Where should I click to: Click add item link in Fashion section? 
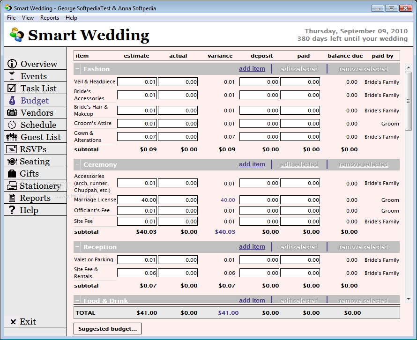252,69
